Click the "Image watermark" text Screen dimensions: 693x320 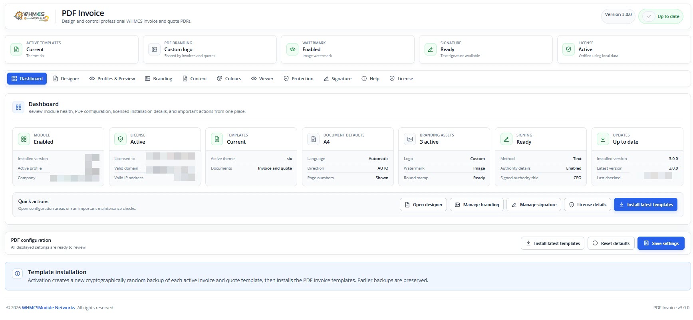pos(317,56)
